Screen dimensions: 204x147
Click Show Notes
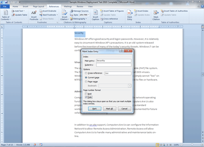[x=47, y=19]
